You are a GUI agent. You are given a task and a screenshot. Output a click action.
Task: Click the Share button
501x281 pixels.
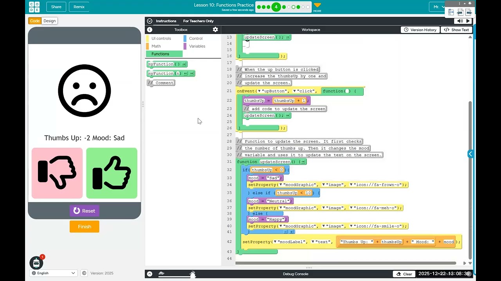tap(56, 7)
